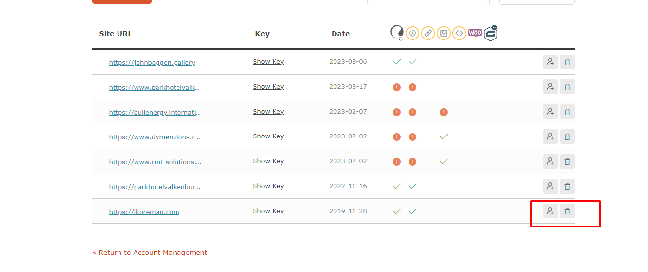Screen dimensions: 648x272
Task: Click code brackets icon in header
Action: [459, 33]
